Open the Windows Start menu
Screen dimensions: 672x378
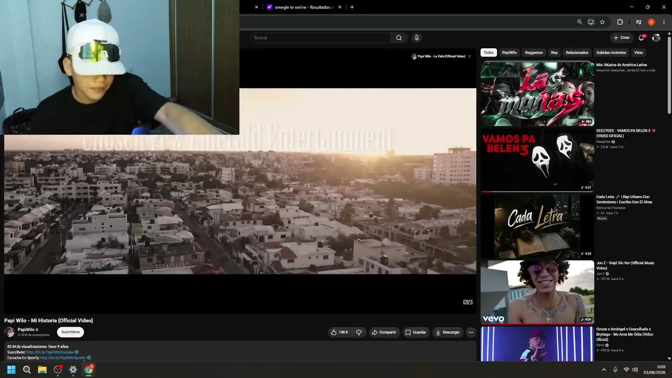[12, 370]
